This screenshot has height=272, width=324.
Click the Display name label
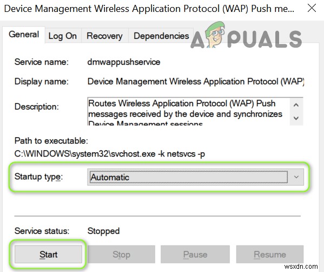(41, 82)
